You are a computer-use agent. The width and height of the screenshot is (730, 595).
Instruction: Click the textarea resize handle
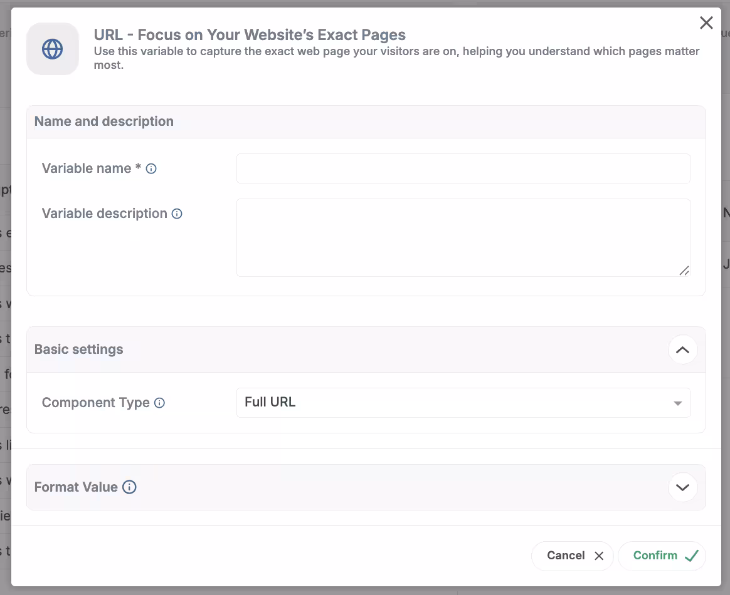[x=684, y=271]
